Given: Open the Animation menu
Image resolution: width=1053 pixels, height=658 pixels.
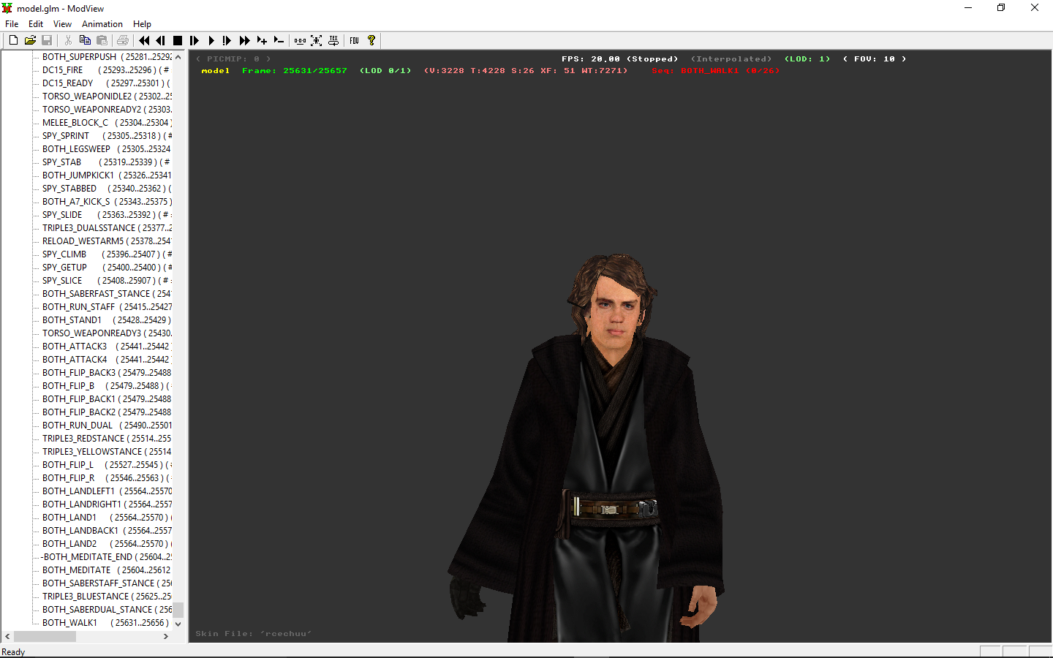Looking at the screenshot, I should (x=102, y=24).
